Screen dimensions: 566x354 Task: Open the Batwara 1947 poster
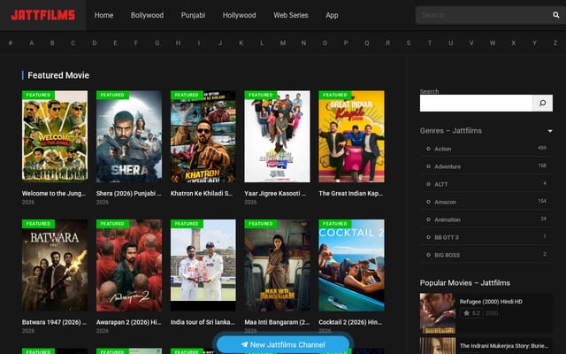coord(55,265)
